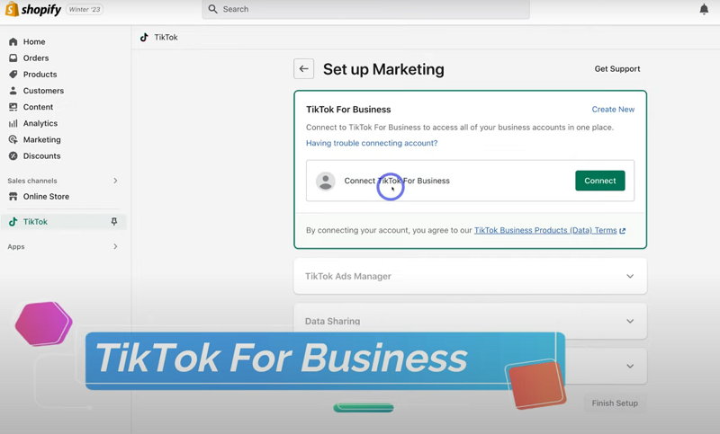Click the account avatar placeholder icon

coord(326,181)
